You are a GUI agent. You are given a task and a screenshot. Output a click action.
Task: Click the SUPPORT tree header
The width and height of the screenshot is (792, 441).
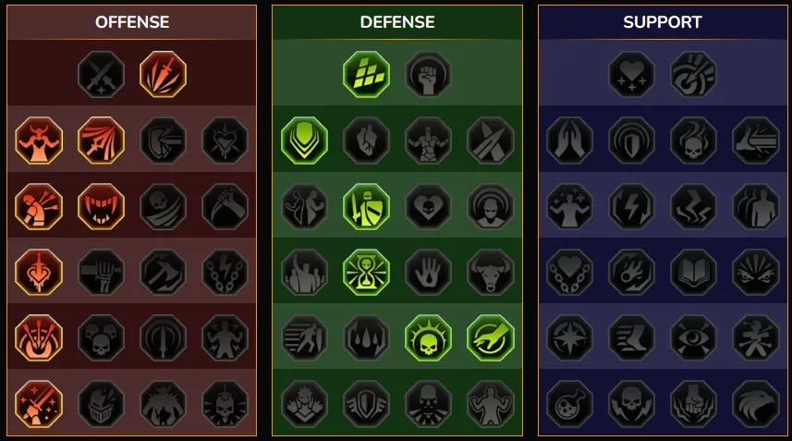click(663, 22)
